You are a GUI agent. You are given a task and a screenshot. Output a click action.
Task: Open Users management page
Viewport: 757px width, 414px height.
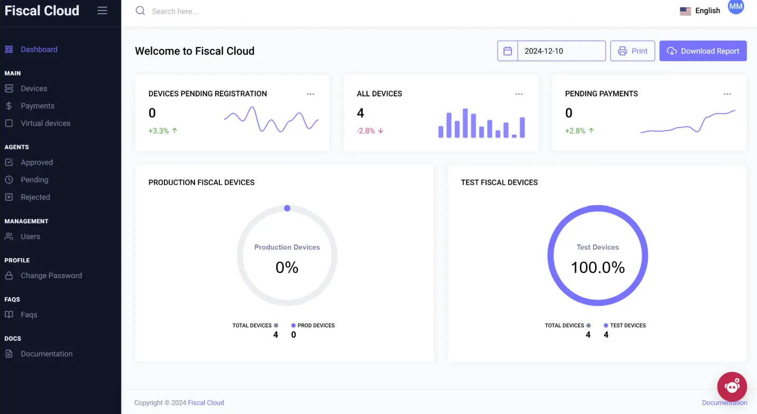pyautogui.click(x=31, y=236)
